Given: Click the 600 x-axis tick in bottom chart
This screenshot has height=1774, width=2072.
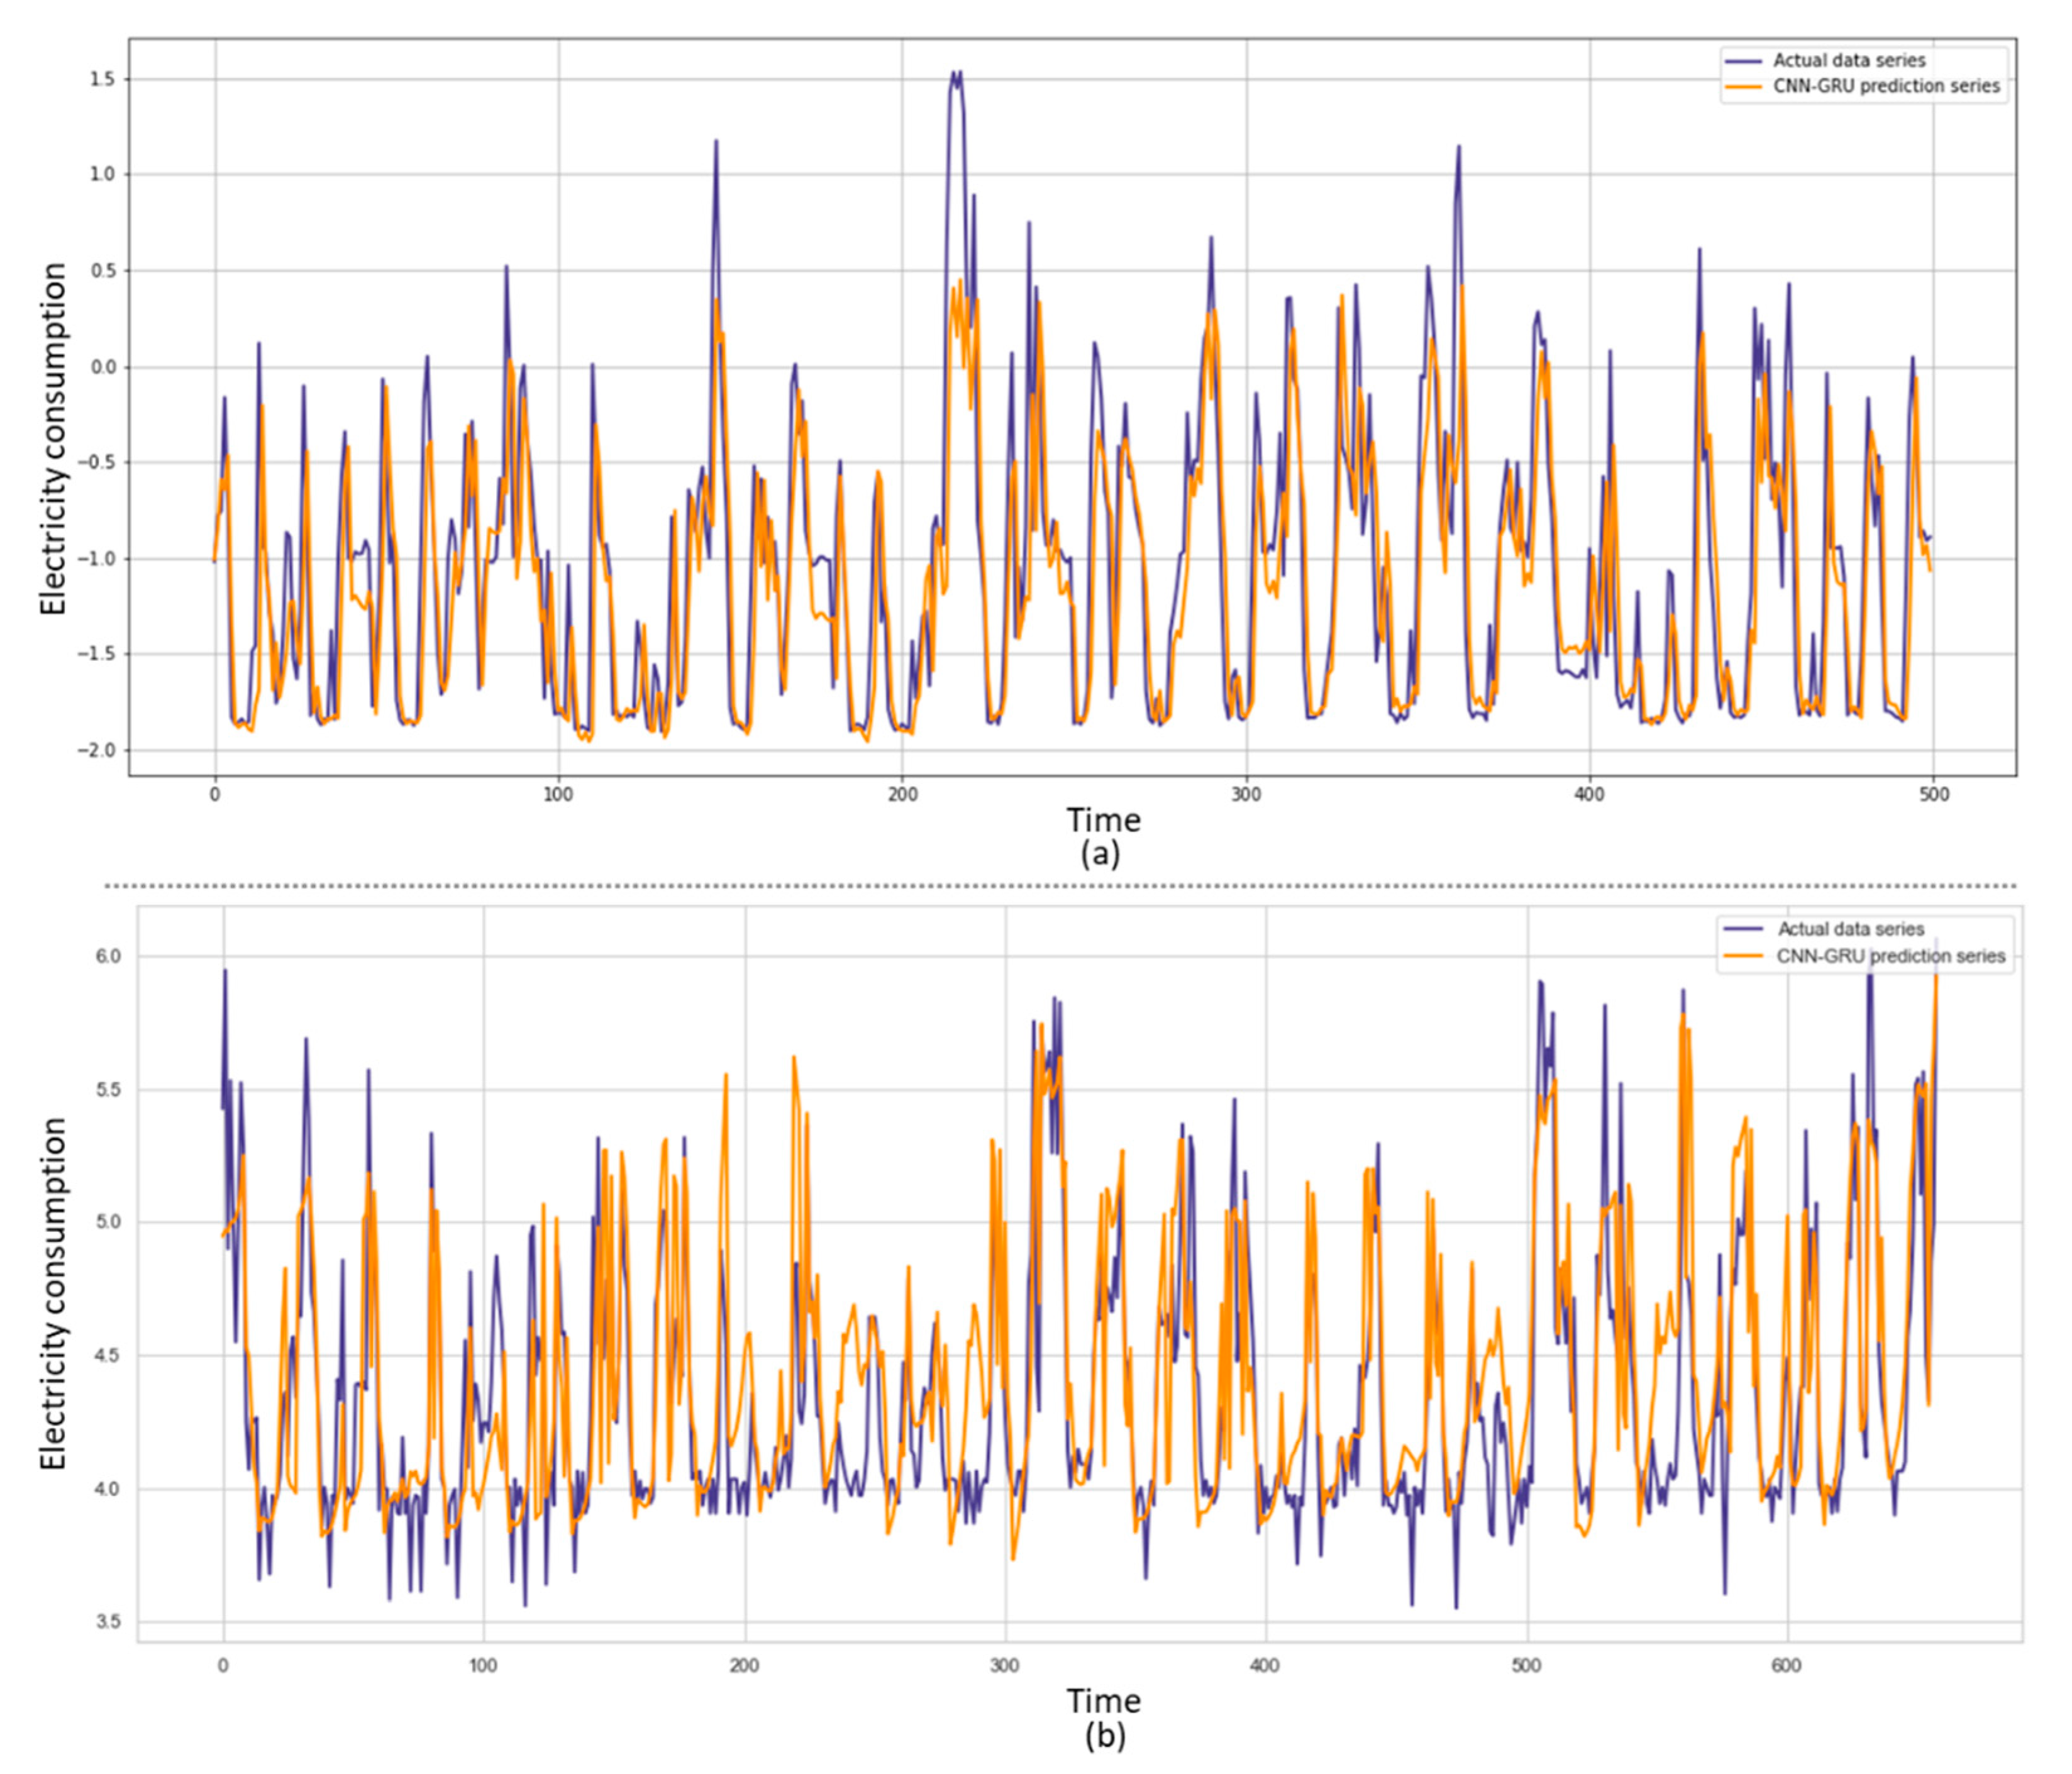Looking at the screenshot, I should 1787,1665.
